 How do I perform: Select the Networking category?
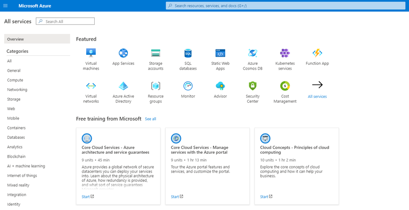17,89
